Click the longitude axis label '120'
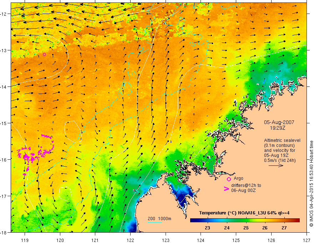314x243 pixels. click(x=60, y=240)
